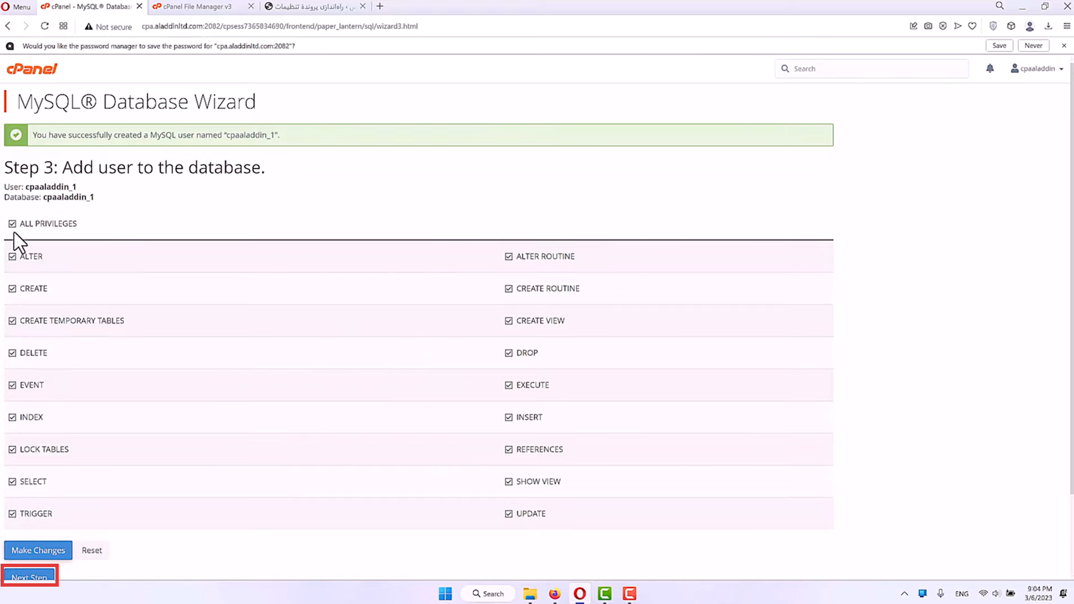This screenshot has width=1074, height=604.
Task: Open browser easy setup menu icon
Action: pos(1067,26)
